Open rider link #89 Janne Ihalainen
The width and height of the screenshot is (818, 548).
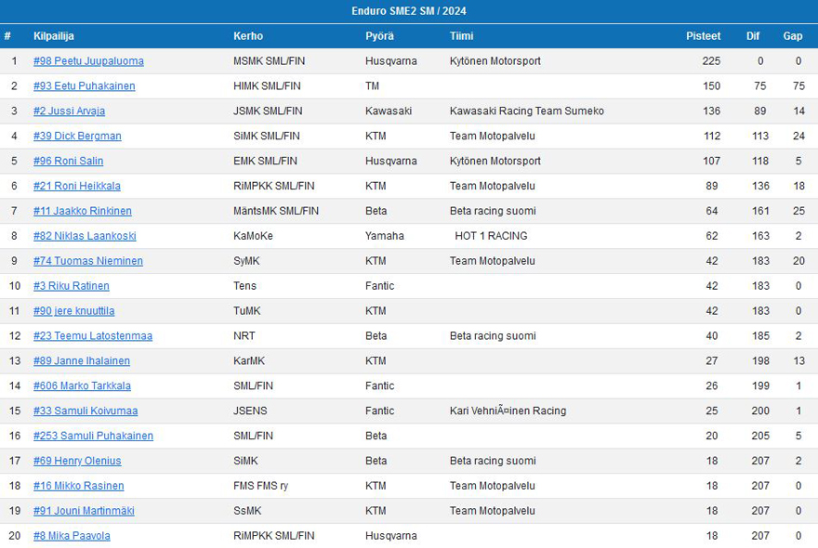pyautogui.click(x=82, y=361)
